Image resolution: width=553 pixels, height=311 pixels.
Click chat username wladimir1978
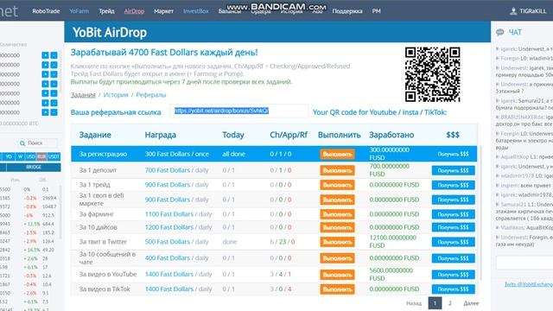pyautogui.click(x=516, y=175)
